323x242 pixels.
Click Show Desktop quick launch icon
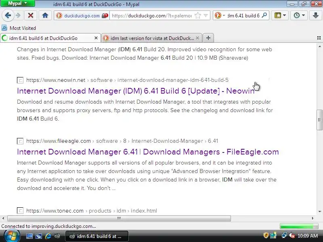click(x=29, y=236)
